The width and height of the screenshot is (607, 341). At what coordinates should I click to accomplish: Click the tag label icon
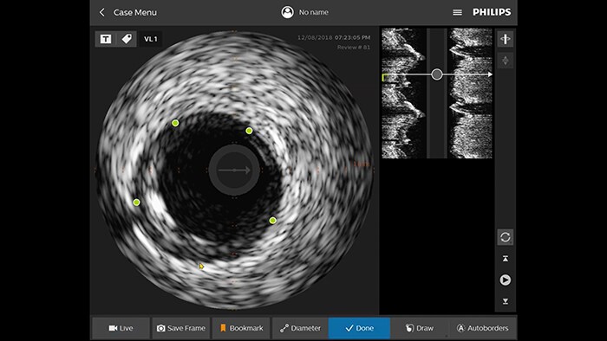pos(127,39)
